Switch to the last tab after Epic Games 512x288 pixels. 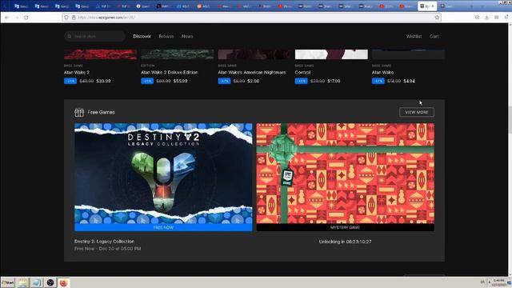pos(446,6)
